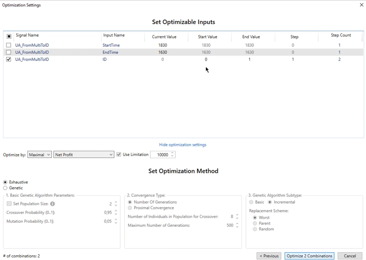Open the Maximal optimize-by dropdown

pyautogui.click(x=39, y=154)
